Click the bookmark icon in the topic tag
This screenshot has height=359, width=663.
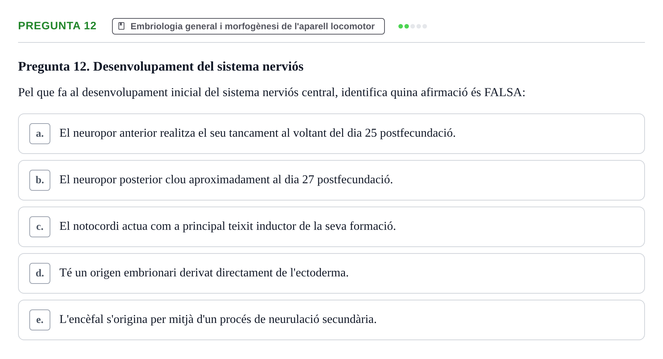point(121,26)
